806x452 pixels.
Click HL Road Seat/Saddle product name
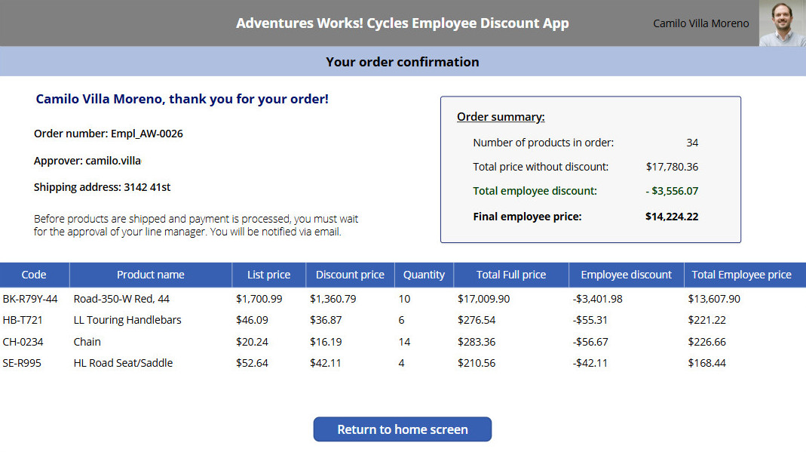123,363
